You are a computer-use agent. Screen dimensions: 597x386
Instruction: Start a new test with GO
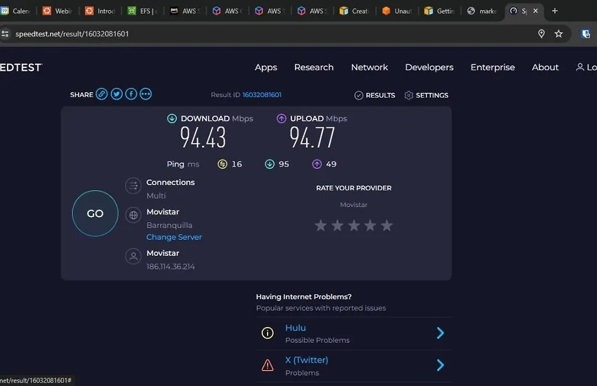coord(95,213)
